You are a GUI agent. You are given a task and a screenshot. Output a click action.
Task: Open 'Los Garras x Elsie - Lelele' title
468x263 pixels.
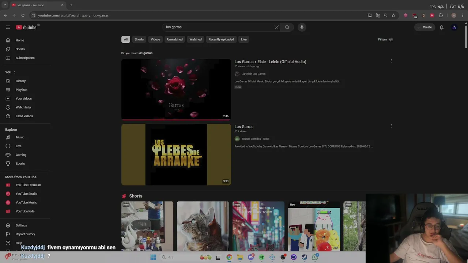pyautogui.click(x=270, y=62)
